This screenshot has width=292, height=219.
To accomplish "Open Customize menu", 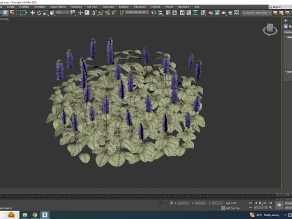I will coord(108,7).
